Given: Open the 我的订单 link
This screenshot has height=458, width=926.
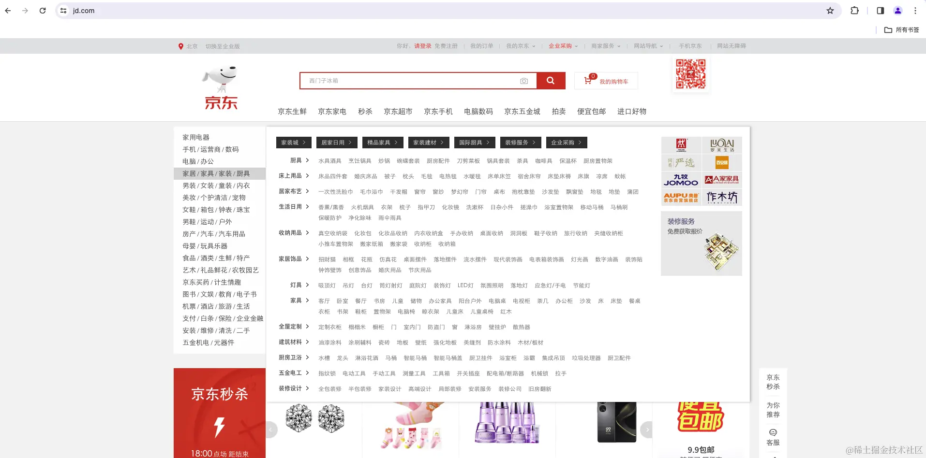Looking at the screenshot, I should [482, 46].
